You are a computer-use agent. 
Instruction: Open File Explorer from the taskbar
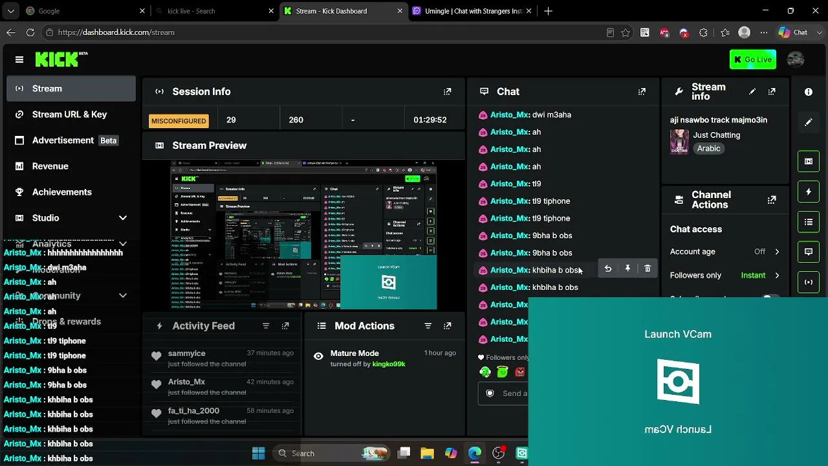coord(427,453)
